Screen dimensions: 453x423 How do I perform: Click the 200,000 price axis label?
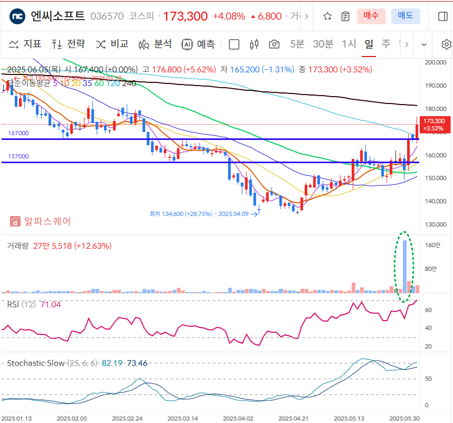click(436, 62)
